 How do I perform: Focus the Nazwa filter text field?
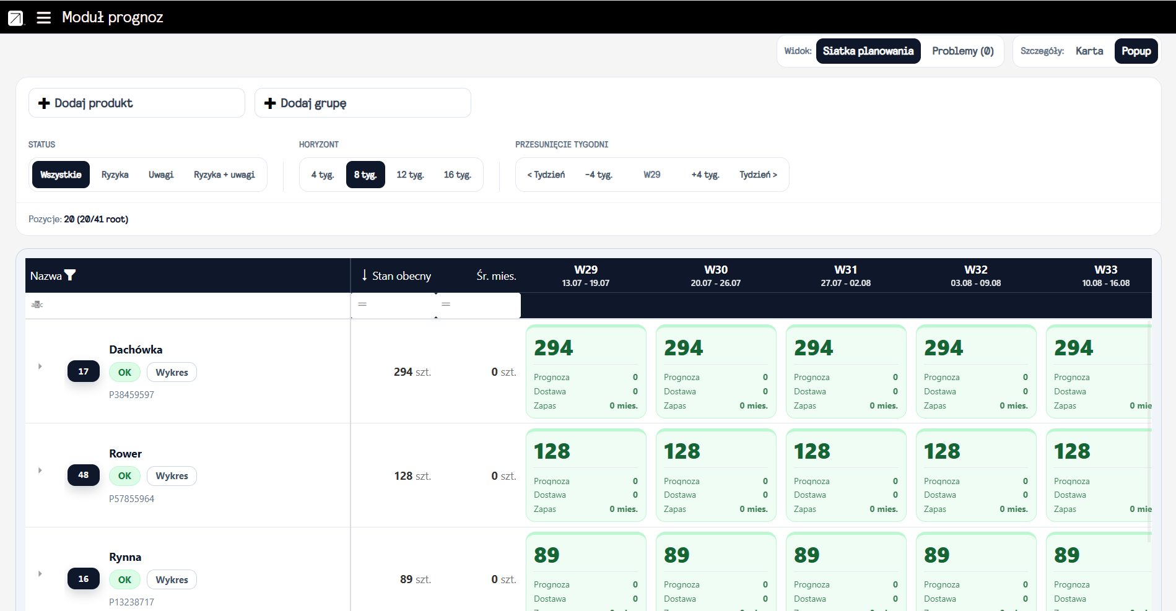tap(188, 305)
